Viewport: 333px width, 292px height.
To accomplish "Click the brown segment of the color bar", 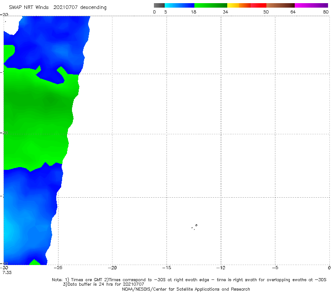I will point(280,5).
